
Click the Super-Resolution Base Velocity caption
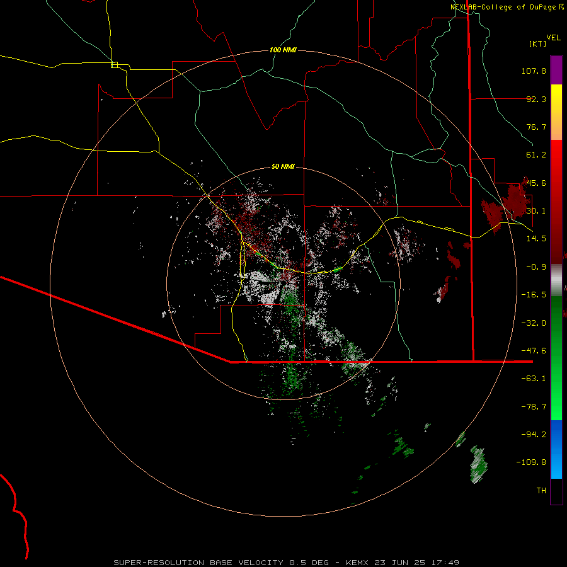pyautogui.click(x=286, y=563)
